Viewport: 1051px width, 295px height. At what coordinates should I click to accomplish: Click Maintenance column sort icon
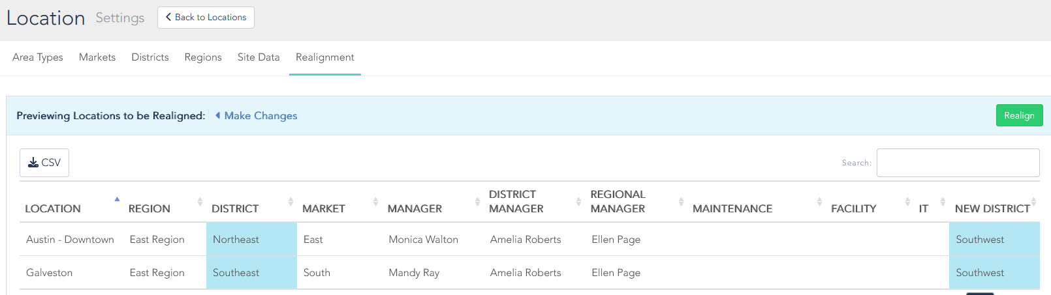coord(819,202)
